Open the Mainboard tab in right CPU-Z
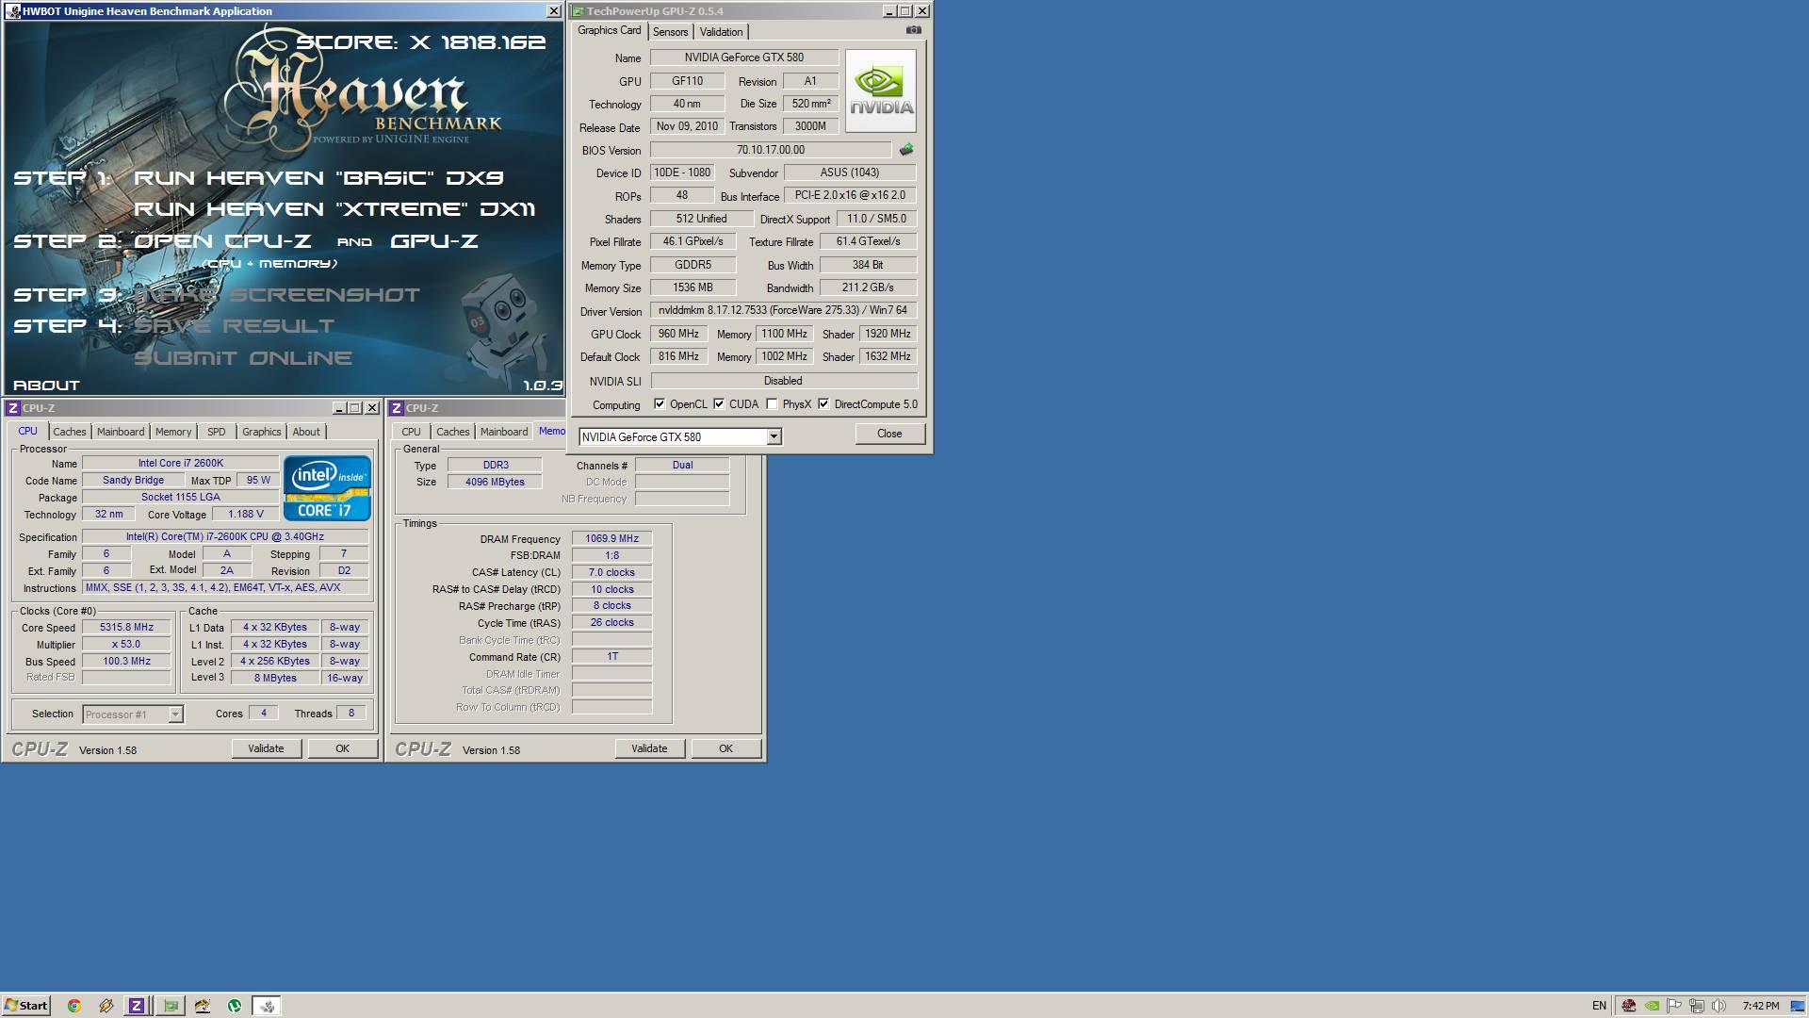This screenshot has height=1018, width=1809. coord(504,432)
